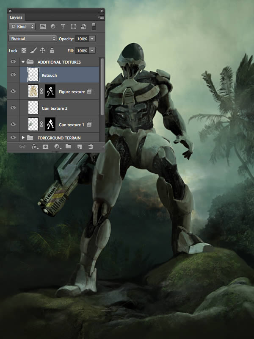The image size is (254, 339).
Task: Delete layer with trash icon
Action: tap(91, 146)
